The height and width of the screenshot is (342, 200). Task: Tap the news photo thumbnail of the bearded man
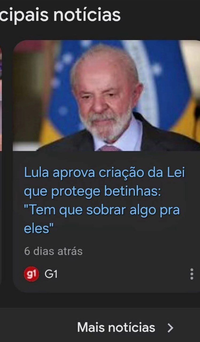(106, 95)
